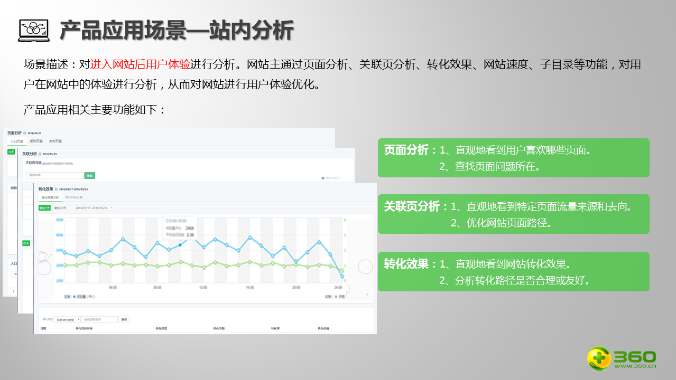Toggle the 最近7天 time range
This screenshot has height=380, width=676.
44,208
